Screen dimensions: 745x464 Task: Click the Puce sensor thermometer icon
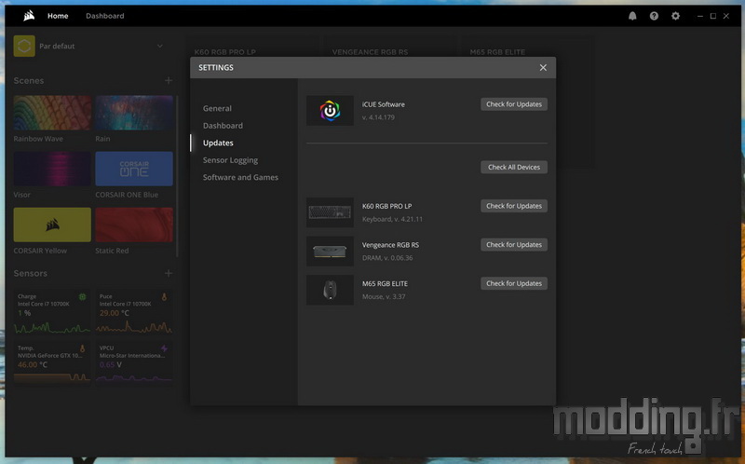(x=165, y=296)
